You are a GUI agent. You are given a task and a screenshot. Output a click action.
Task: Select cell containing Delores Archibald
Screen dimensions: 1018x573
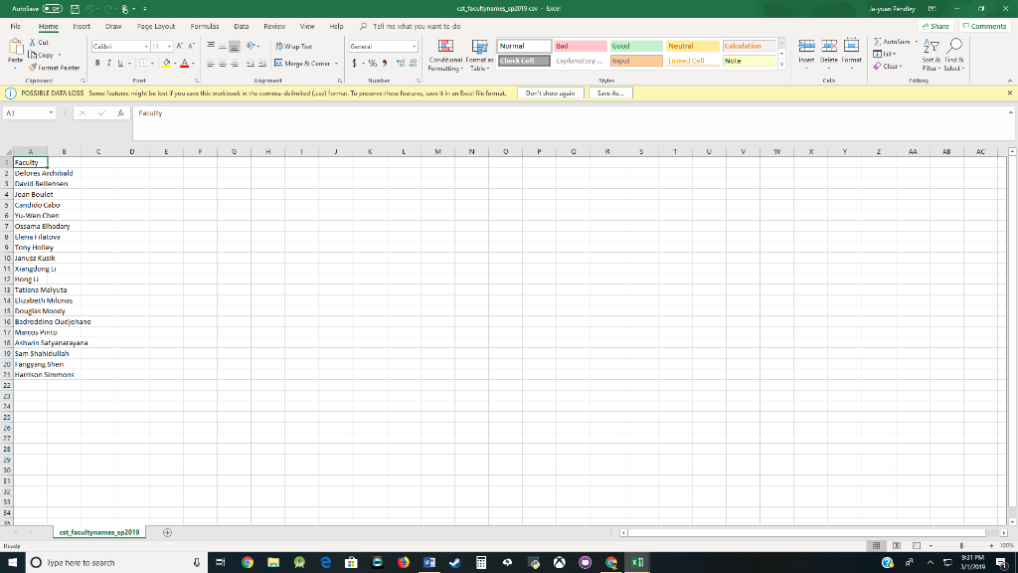point(30,172)
